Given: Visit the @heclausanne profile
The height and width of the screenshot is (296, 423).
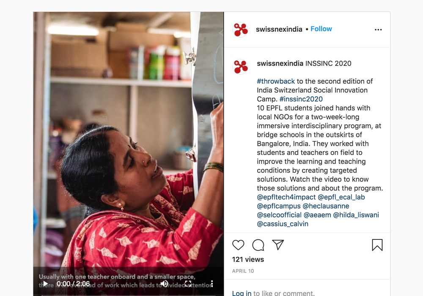Looking at the screenshot, I should [326, 206].
